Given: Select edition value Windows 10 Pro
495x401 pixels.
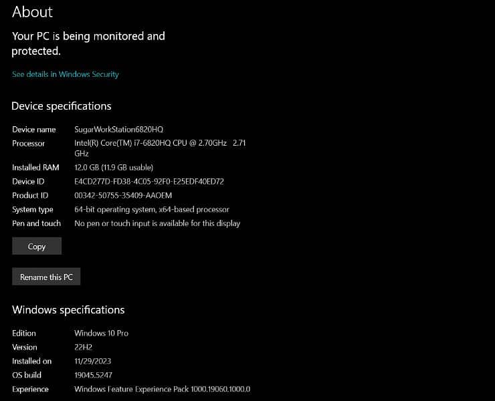Looking at the screenshot, I should click(101, 333).
